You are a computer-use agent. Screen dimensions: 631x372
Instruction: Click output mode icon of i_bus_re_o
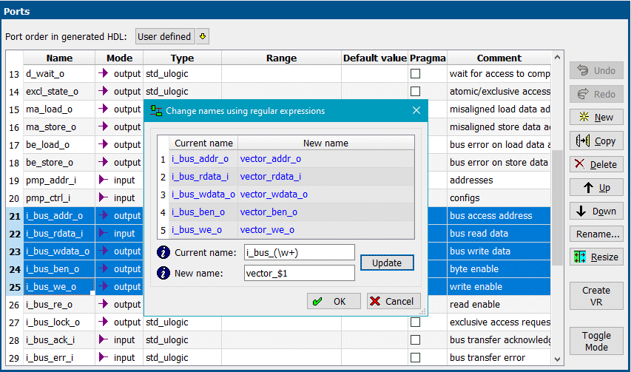(x=104, y=304)
